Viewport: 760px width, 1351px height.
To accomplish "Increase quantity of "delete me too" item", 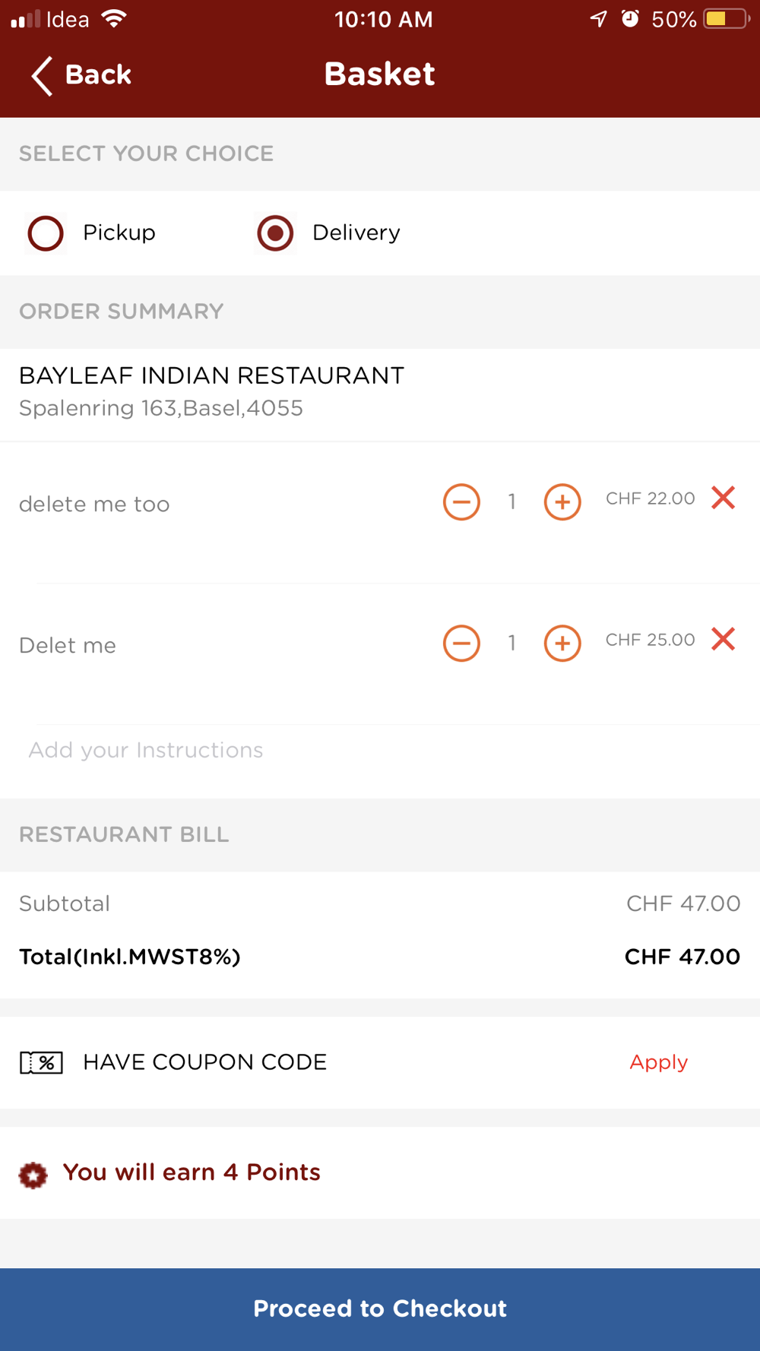I will click(562, 501).
